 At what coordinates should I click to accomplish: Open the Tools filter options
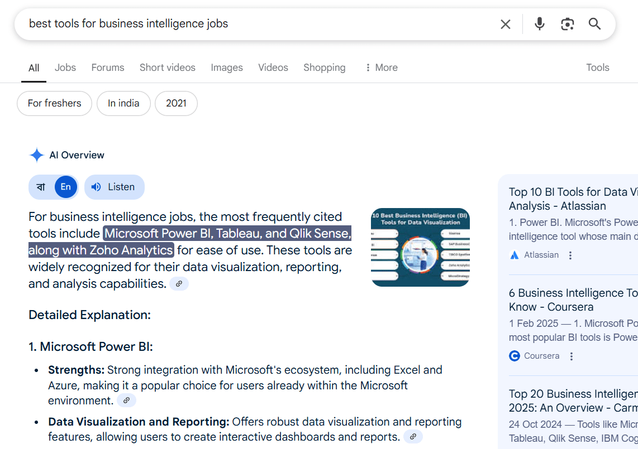point(597,67)
